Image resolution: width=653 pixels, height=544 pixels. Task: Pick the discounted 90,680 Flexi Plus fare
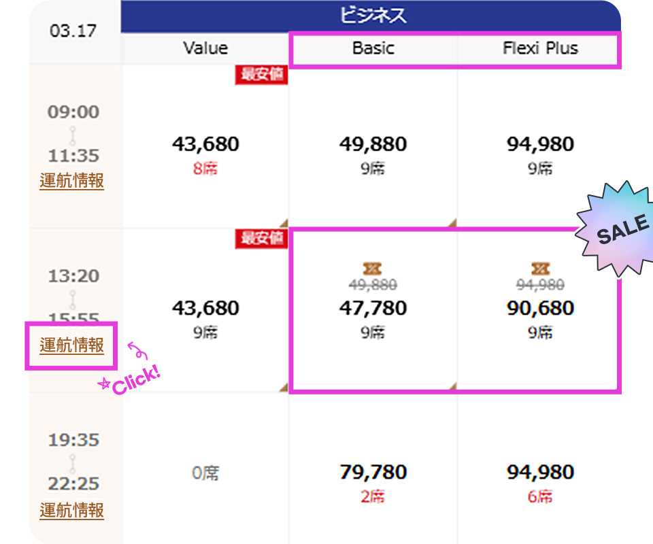click(540, 308)
